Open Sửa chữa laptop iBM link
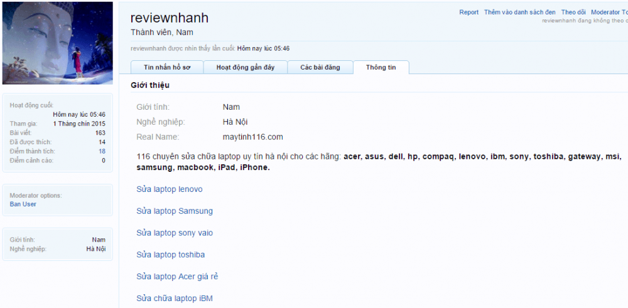Screen dimensions: 628x308 (x=174, y=299)
